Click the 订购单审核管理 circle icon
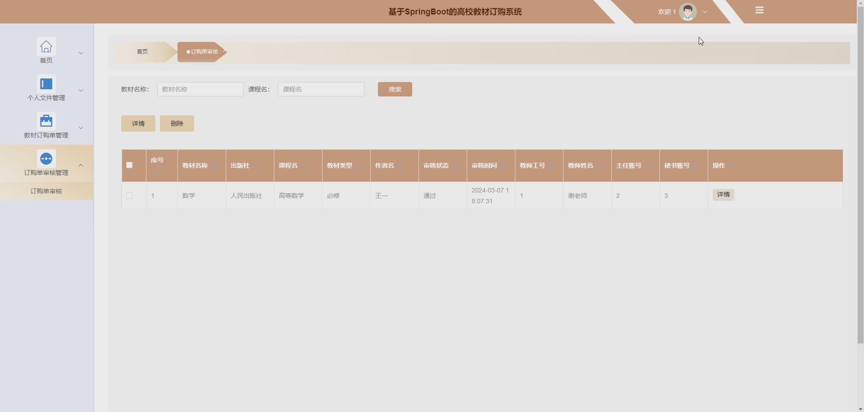864x412 pixels. (46, 158)
